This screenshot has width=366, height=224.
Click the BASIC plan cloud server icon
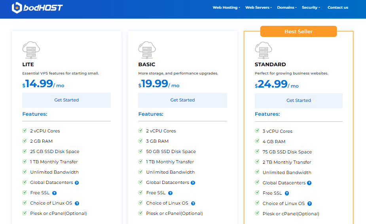(147, 50)
